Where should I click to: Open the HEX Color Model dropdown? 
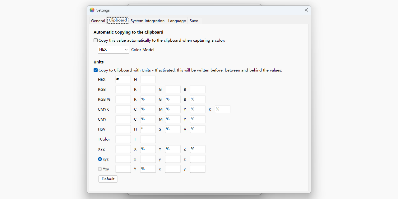click(113, 49)
